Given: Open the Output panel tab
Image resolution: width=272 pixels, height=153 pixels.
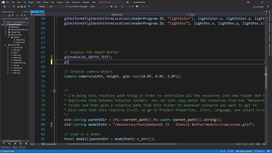Looking at the screenshot, I should pyautogui.click(x=14, y=147).
